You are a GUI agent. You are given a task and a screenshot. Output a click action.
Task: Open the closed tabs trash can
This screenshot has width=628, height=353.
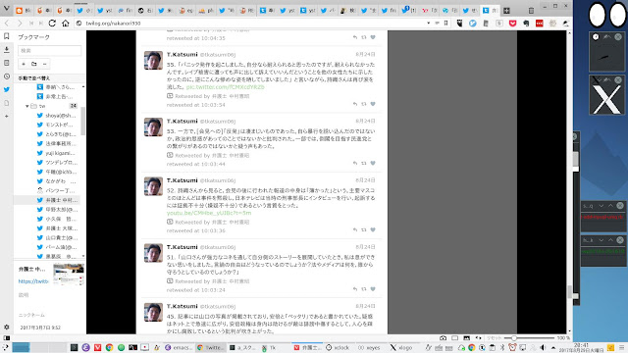tap(531, 11)
